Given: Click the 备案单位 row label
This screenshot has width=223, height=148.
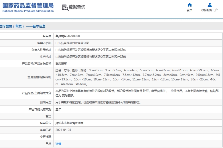Looking at the screenshot, I should [x=46, y=123].
